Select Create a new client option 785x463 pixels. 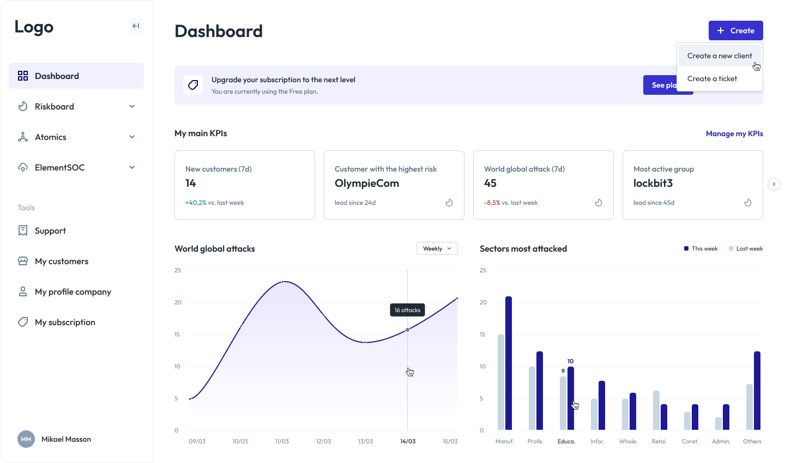719,56
